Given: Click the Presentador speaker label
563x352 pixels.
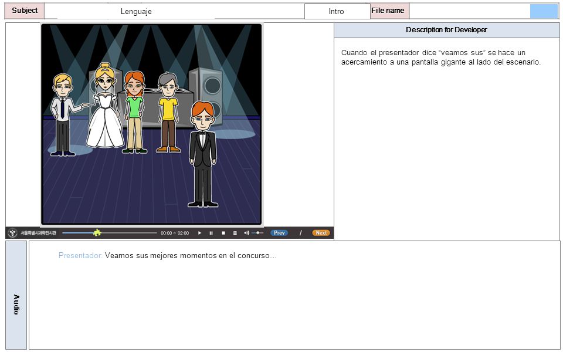Looking at the screenshot, I should point(80,256).
